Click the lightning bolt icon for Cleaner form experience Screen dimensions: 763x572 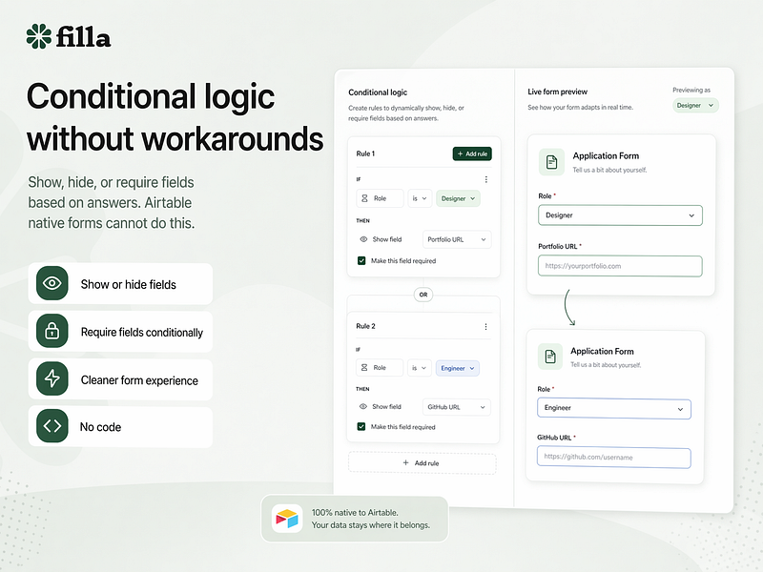(52, 378)
